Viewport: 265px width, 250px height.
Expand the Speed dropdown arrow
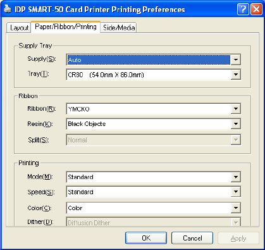[235, 192]
